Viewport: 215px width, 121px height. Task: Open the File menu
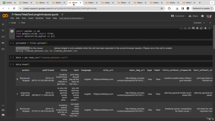click(12, 18)
